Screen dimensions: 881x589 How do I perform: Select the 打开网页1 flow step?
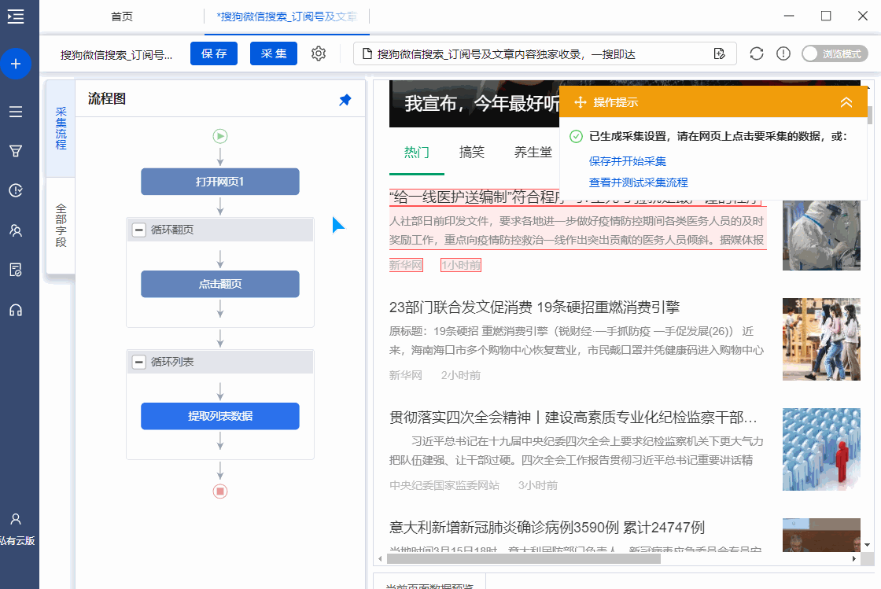coord(220,182)
